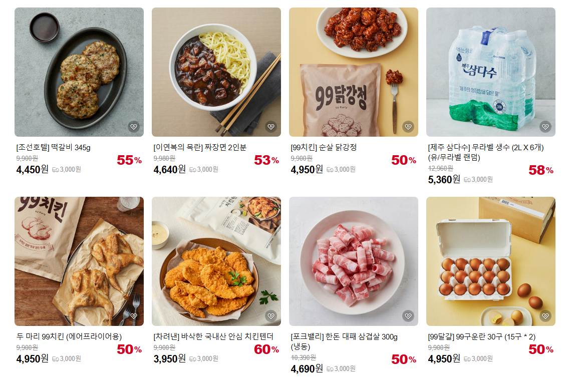Open the 떡갈비 patties product photo

[x=79, y=72]
